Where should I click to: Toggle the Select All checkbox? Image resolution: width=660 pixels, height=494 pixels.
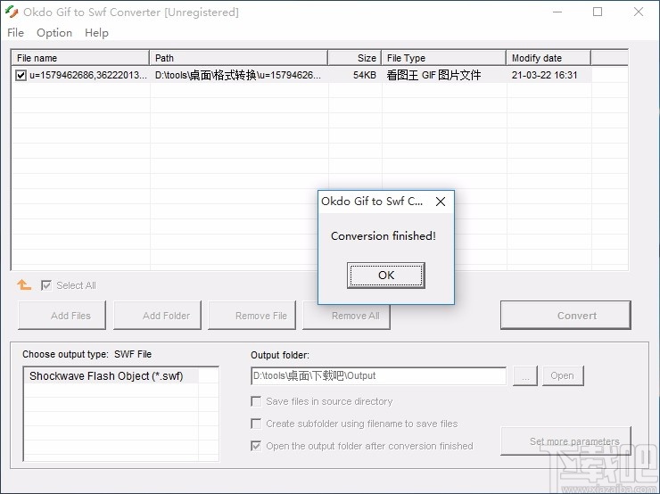click(45, 285)
